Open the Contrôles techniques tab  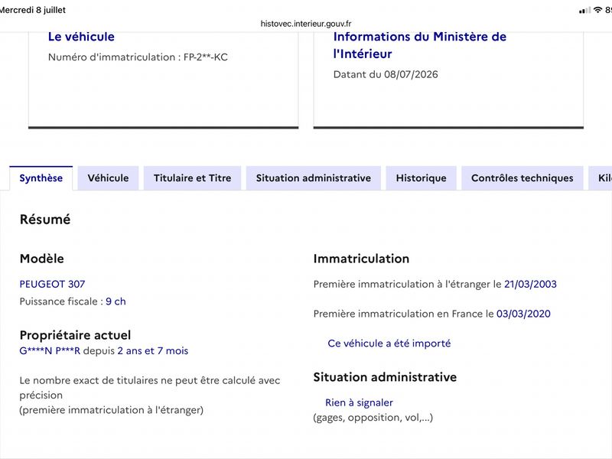click(x=522, y=178)
